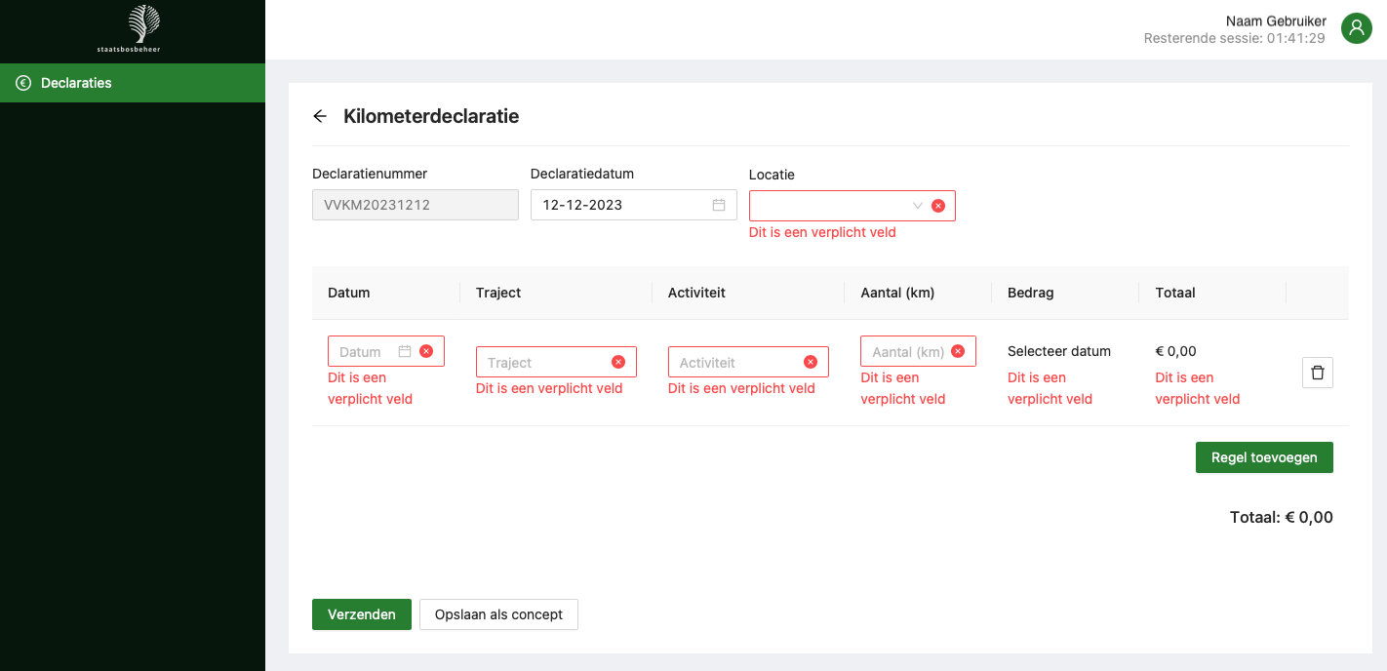Click the Totaal: € 0,00 summary
The image size is (1387, 671).
pos(1282,517)
